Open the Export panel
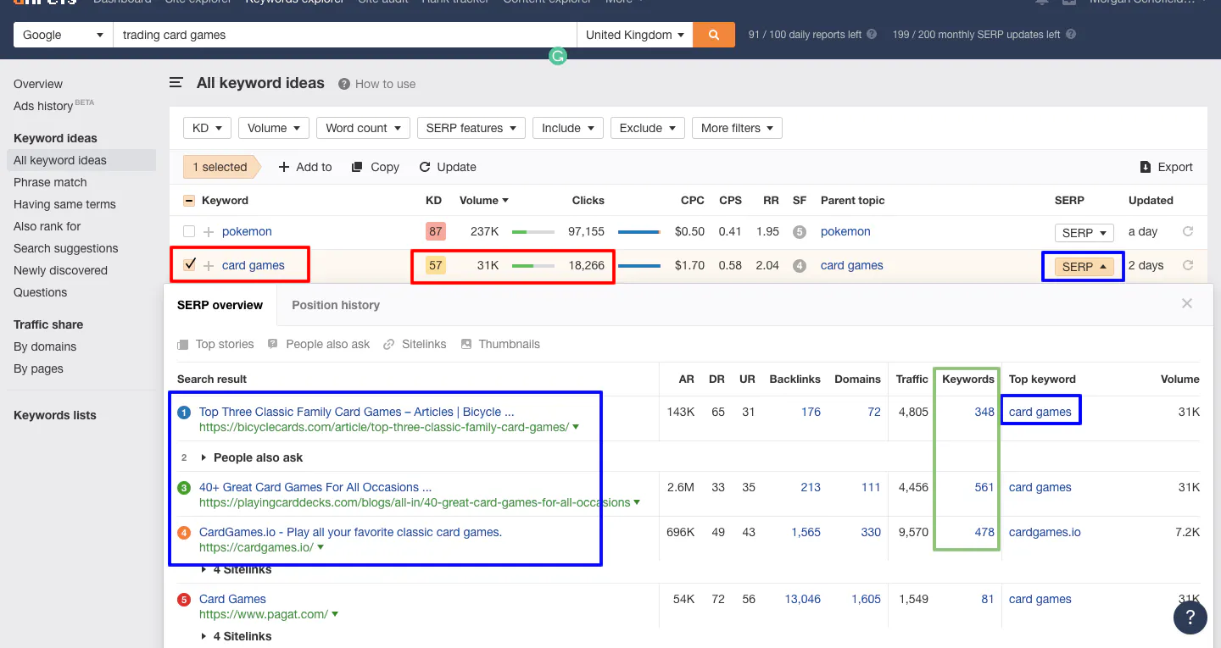Screen dimensions: 1221x648 (x=1166, y=167)
